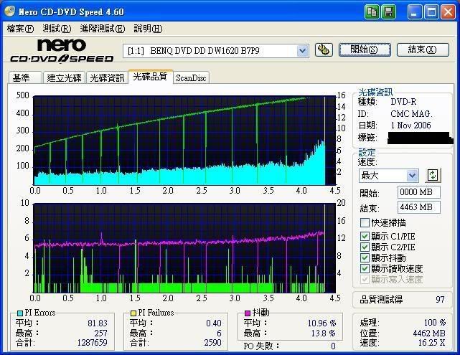Viewport: 460px width, 355px height.
Task: Minimize the Nero CD-DVD Speed window
Action: (415, 12)
